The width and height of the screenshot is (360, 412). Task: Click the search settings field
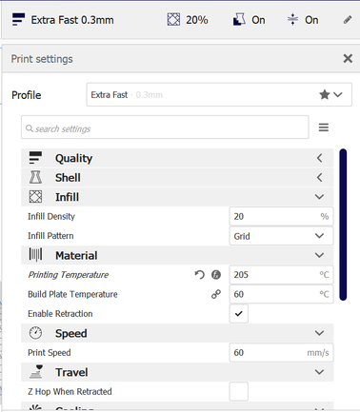165,128
